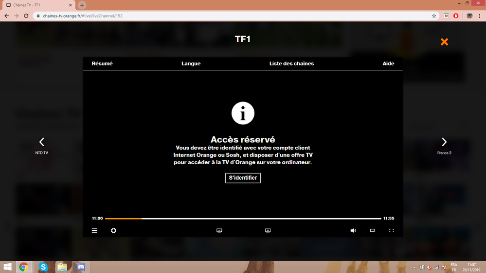Mute the player volume speaker icon
Image resolution: width=486 pixels, height=273 pixels.
tap(353, 230)
